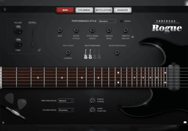
Task: Click the UNISON BEND knob
Action: pos(109,30)
